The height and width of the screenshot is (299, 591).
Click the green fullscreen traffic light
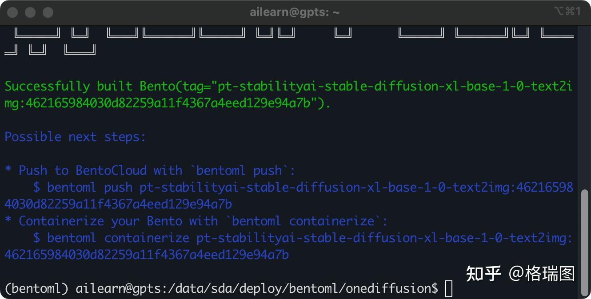pos(47,12)
